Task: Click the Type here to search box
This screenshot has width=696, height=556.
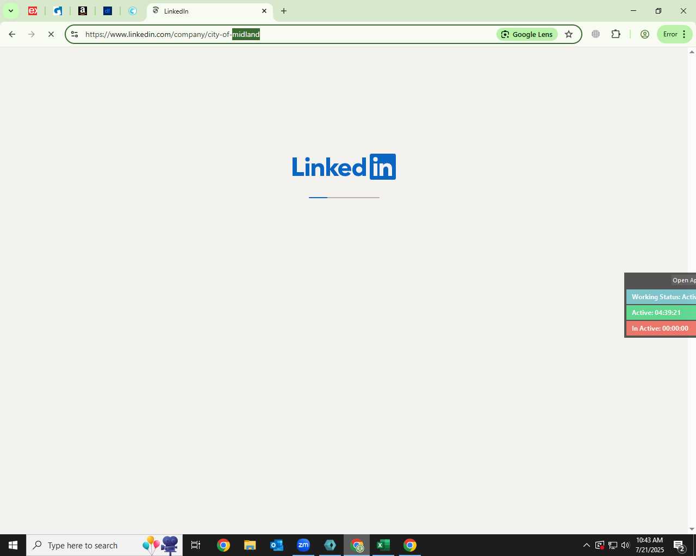Action: point(104,545)
